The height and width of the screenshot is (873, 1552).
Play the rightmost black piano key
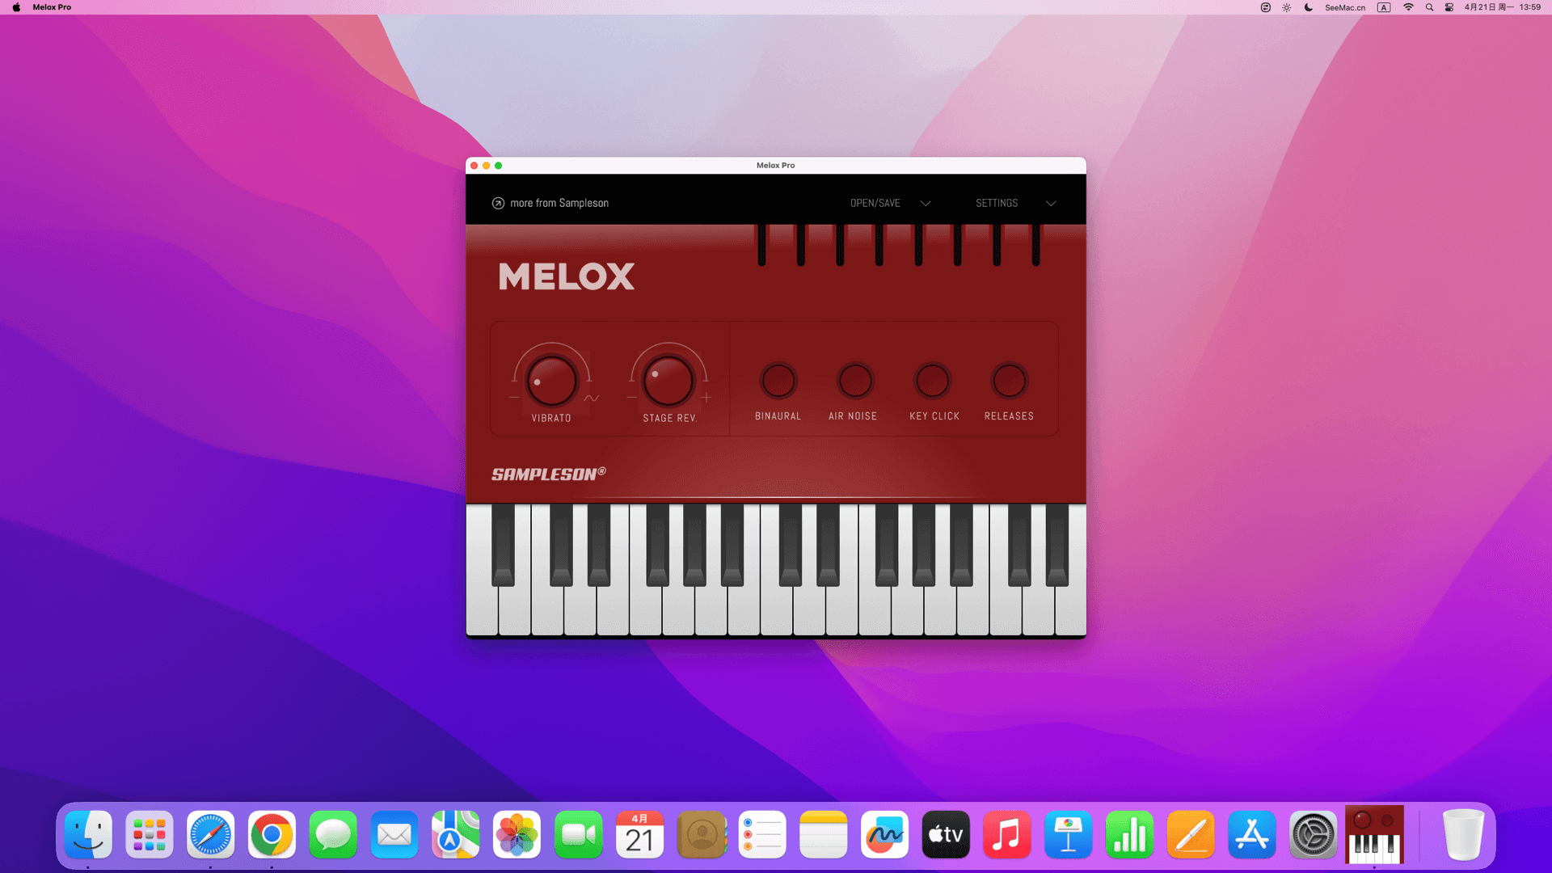pos(1057,543)
